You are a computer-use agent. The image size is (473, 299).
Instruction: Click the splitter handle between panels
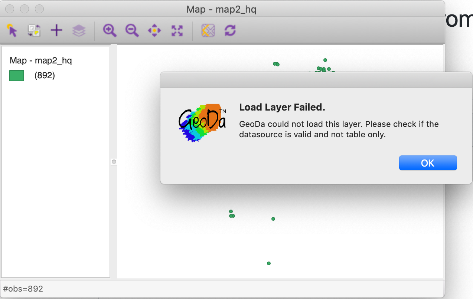click(x=114, y=161)
